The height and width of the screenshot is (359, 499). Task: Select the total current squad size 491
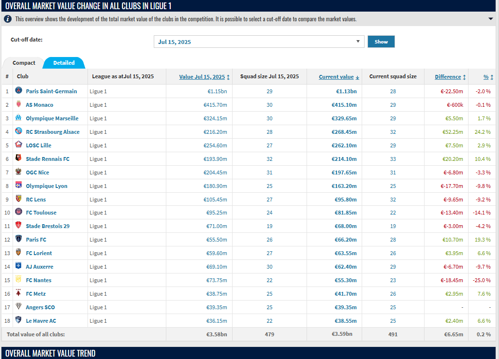pos(393,334)
